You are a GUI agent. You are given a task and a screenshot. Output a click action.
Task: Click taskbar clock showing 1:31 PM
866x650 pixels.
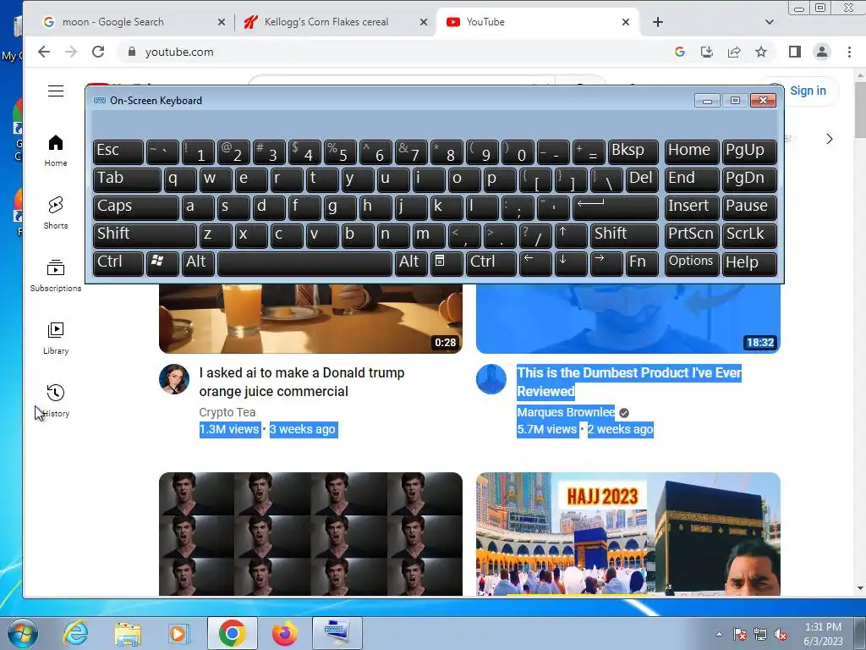(823, 634)
